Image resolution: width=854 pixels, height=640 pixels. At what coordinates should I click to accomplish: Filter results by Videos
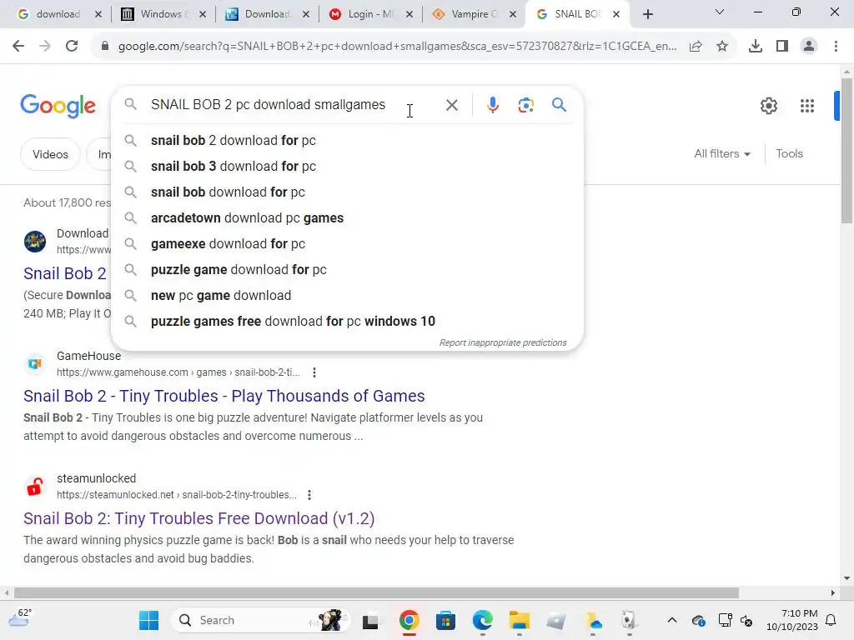50,154
